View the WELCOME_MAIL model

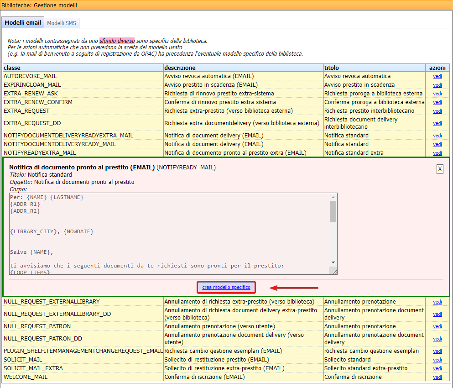[437, 377]
